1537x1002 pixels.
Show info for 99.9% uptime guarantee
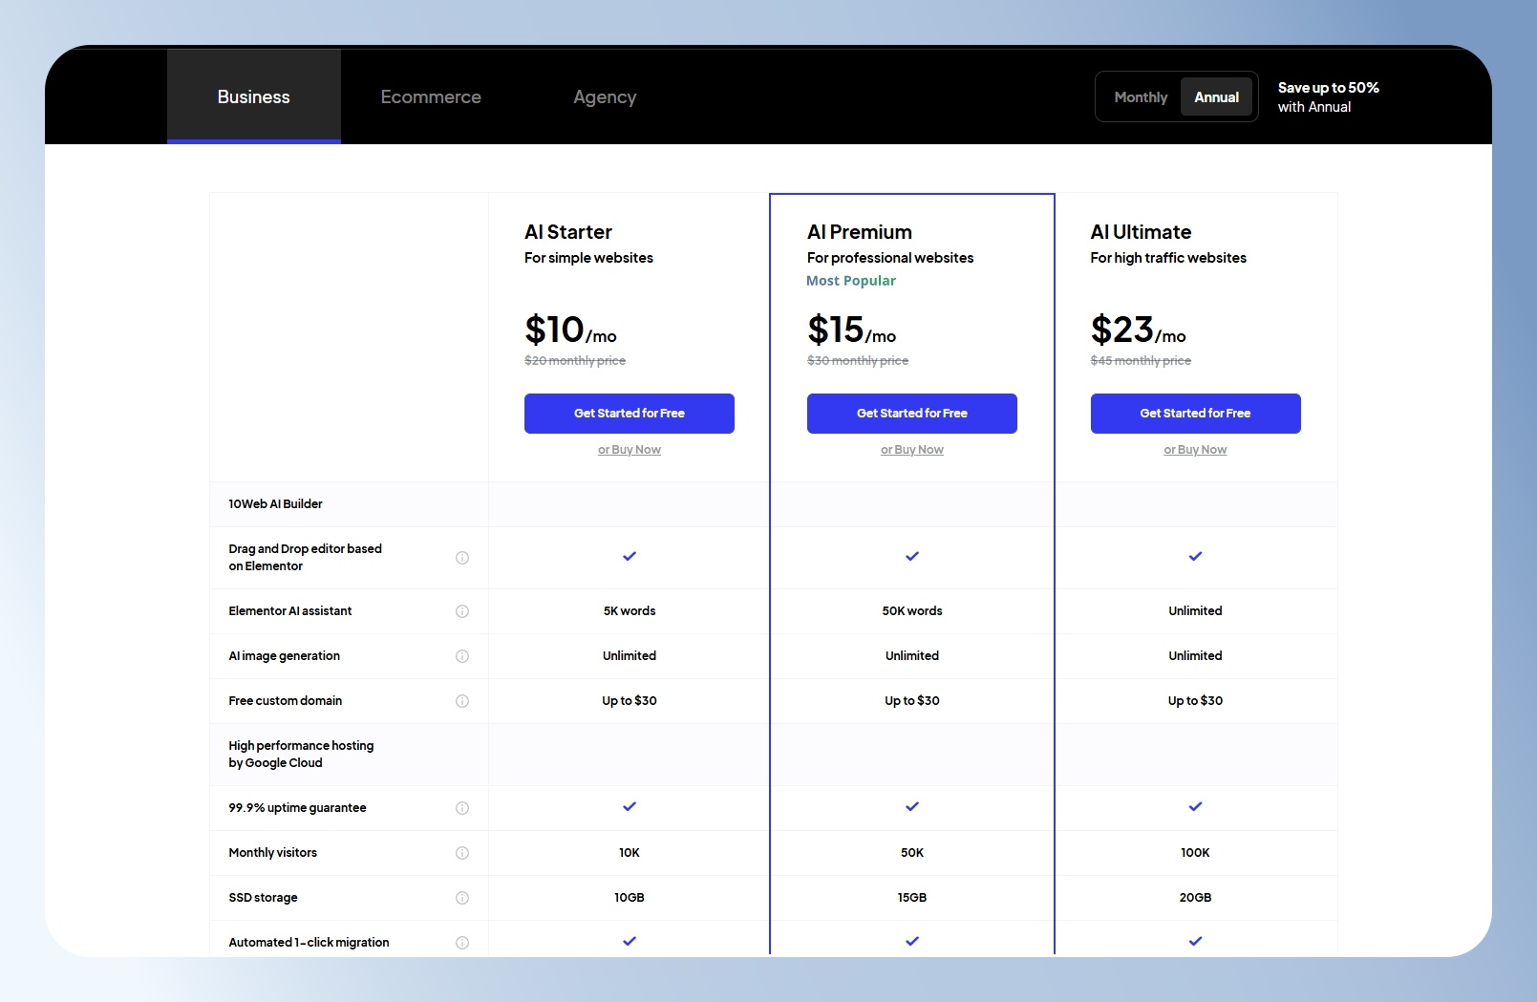(x=462, y=808)
